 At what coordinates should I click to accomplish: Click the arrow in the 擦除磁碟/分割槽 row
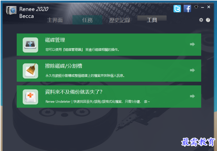click(192, 70)
